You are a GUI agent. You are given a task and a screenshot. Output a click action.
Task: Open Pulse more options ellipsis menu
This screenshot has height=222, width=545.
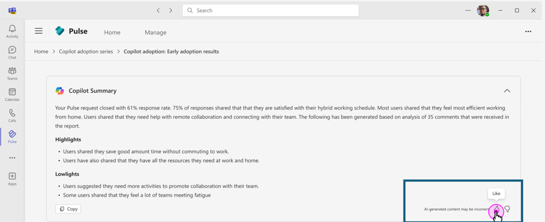click(x=528, y=32)
